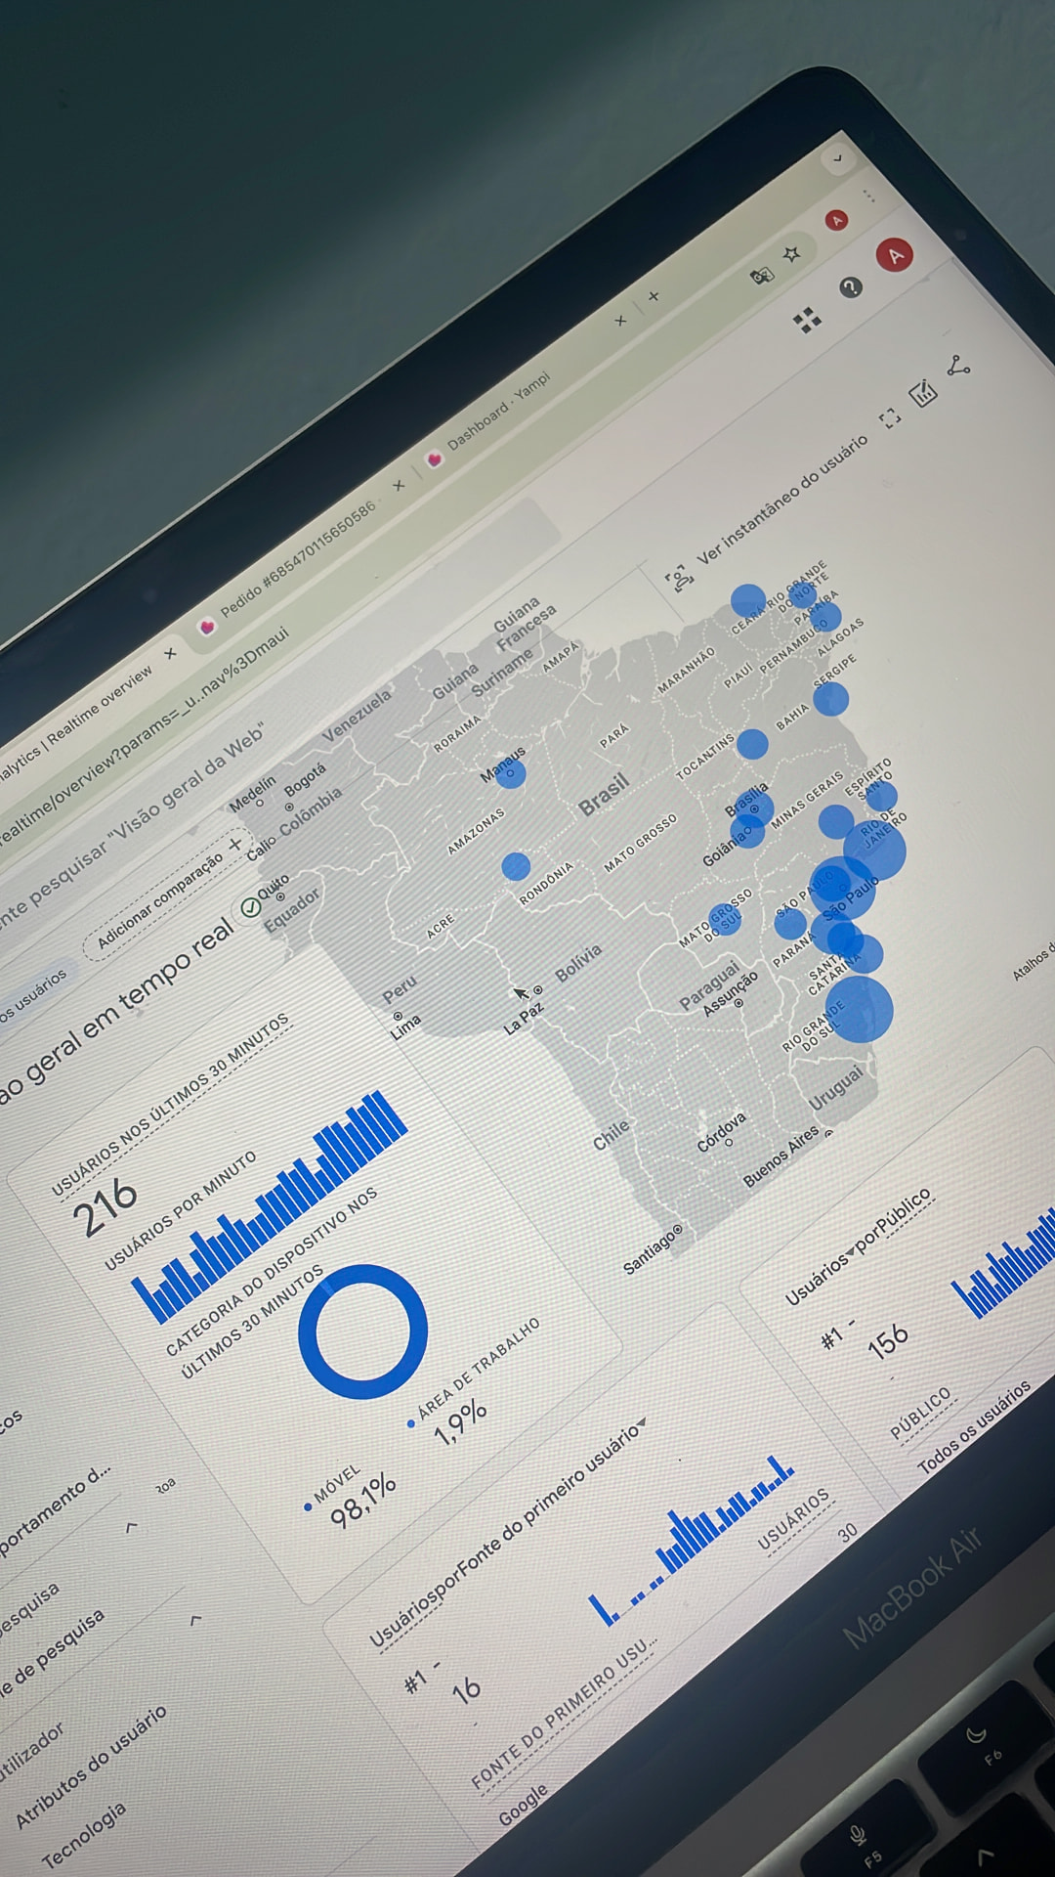Click the device category donut chart
This screenshot has height=1877, width=1055.
coord(362,1331)
